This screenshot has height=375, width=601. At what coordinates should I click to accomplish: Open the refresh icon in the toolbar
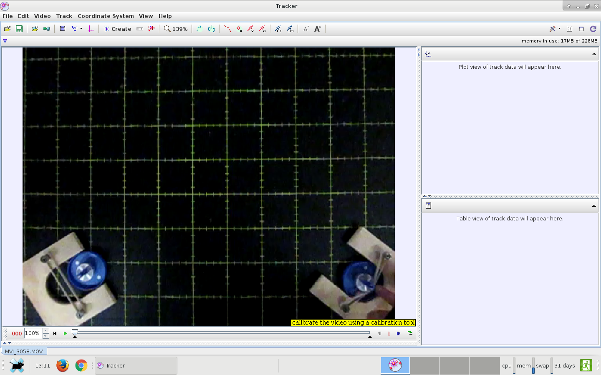tap(593, 29)
